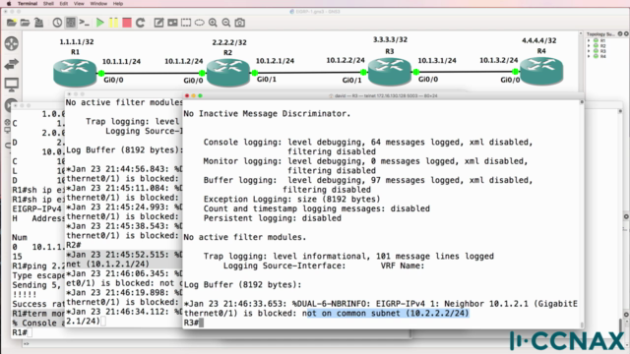Expand R2 in Topology Summary
The width and height of the screenshot is (630, 354).
589,46
